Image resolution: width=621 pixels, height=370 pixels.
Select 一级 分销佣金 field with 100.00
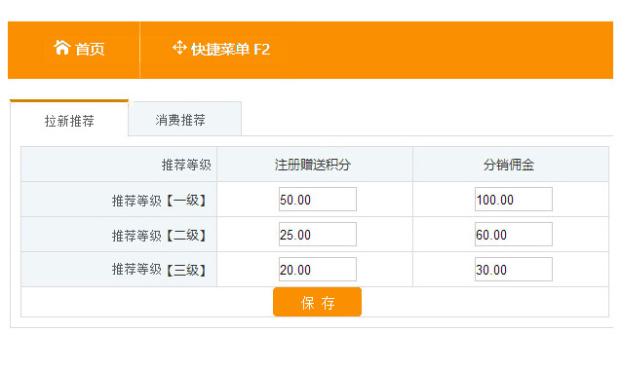(x=513, y=199)
